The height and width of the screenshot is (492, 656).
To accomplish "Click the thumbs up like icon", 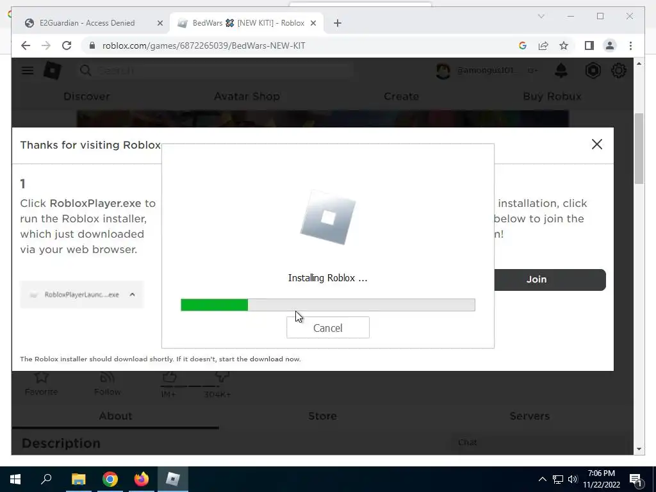I will point(169,377).
